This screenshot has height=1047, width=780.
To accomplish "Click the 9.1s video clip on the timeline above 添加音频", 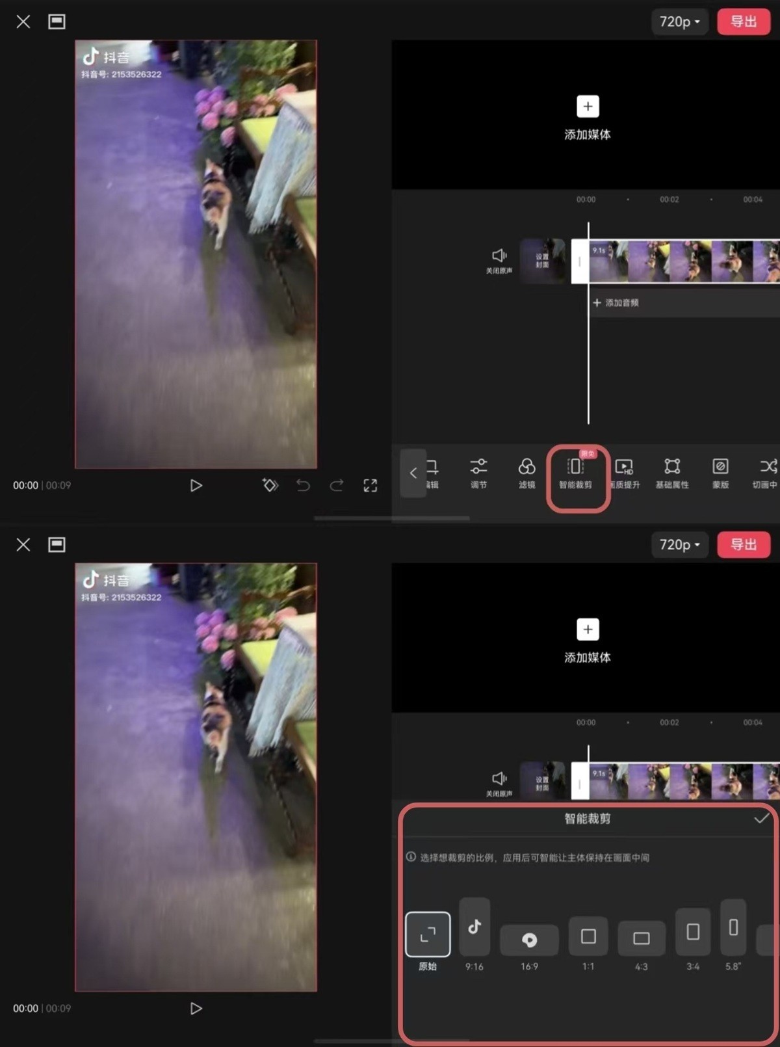I will 684,261.
